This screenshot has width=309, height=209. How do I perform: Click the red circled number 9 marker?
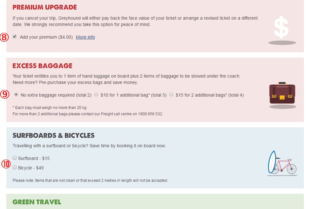pyautogui.click(x=4, y=95)
